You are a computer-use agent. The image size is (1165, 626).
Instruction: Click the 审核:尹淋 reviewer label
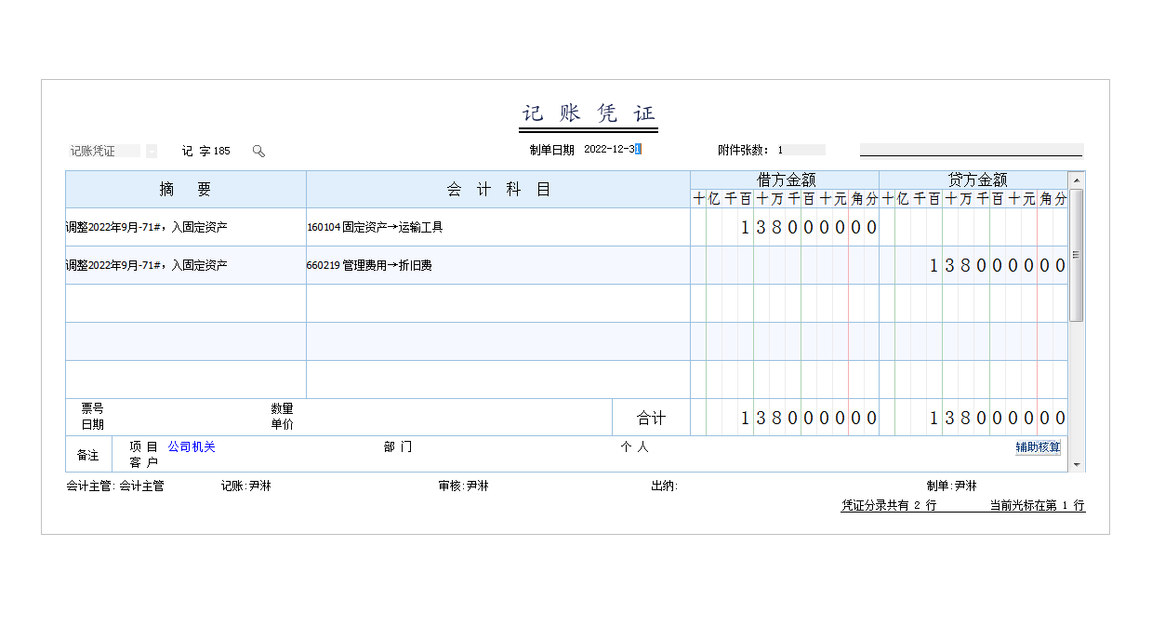463,486
